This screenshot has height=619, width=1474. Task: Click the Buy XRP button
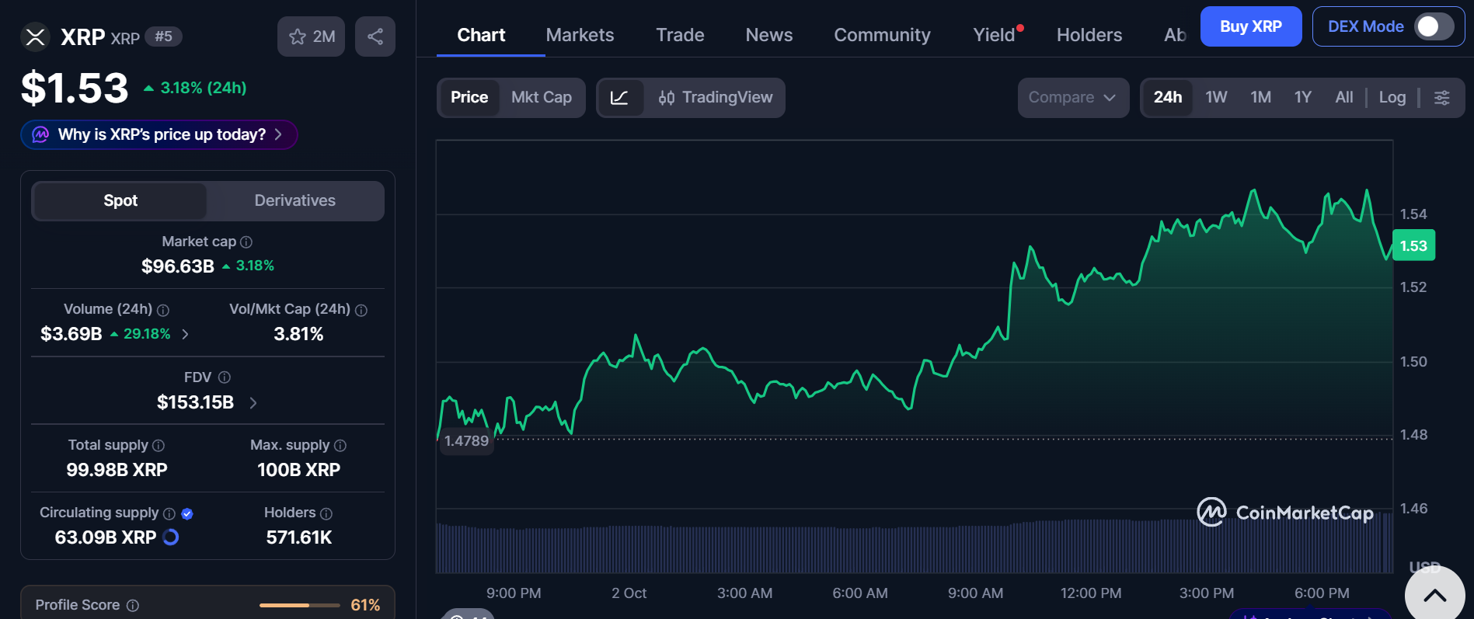[1251, 26]
